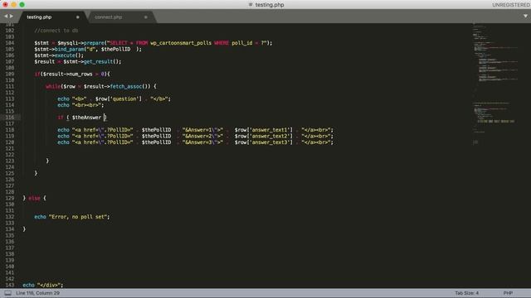Image resolution: width=531 pixels, height=298 pixels.
Task: Click execute() call on line 106
Action: click(x=69, y=55)
